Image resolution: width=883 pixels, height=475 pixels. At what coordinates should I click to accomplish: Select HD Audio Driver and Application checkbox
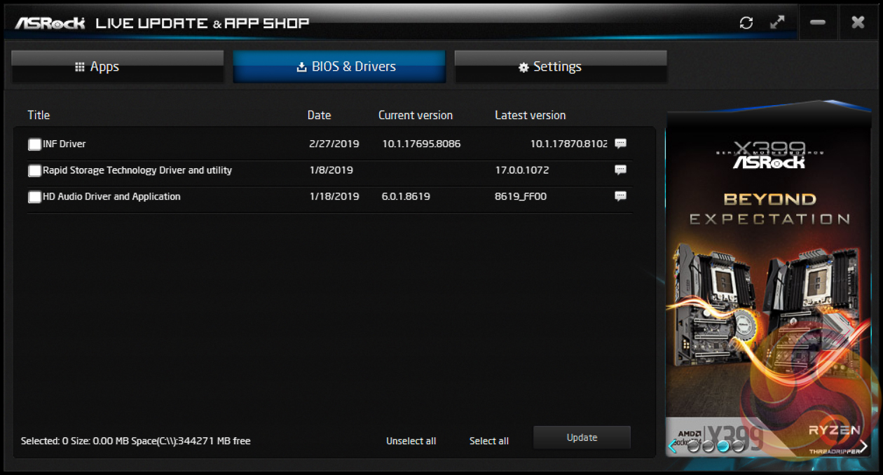pyautogui.click(x=34, y=198)
